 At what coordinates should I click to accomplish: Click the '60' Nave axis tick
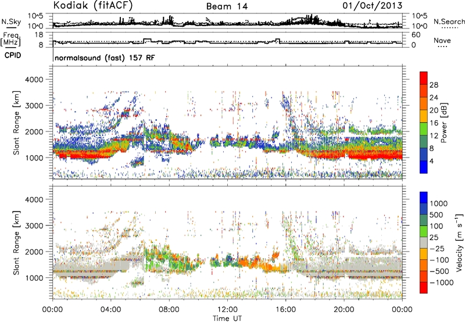tap(416, 35)
